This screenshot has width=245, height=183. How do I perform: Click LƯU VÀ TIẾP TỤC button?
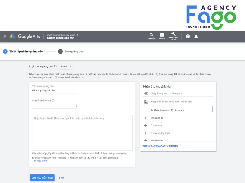[42, 178]
